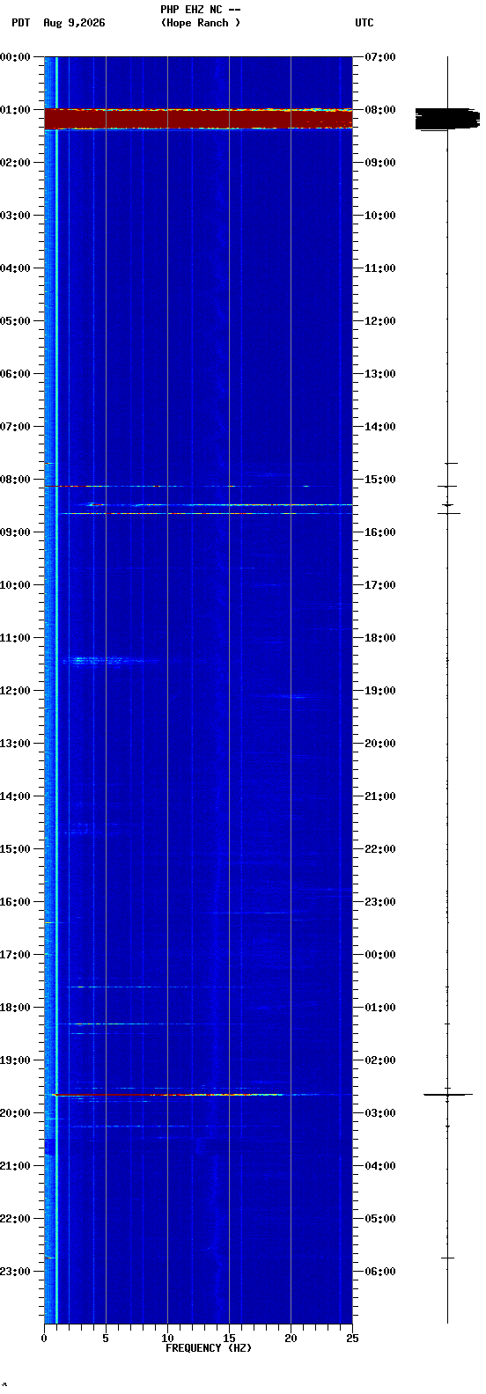Click the 16:00 PDT time label
The image size is (486, 1394).
(x=16, y=902)
